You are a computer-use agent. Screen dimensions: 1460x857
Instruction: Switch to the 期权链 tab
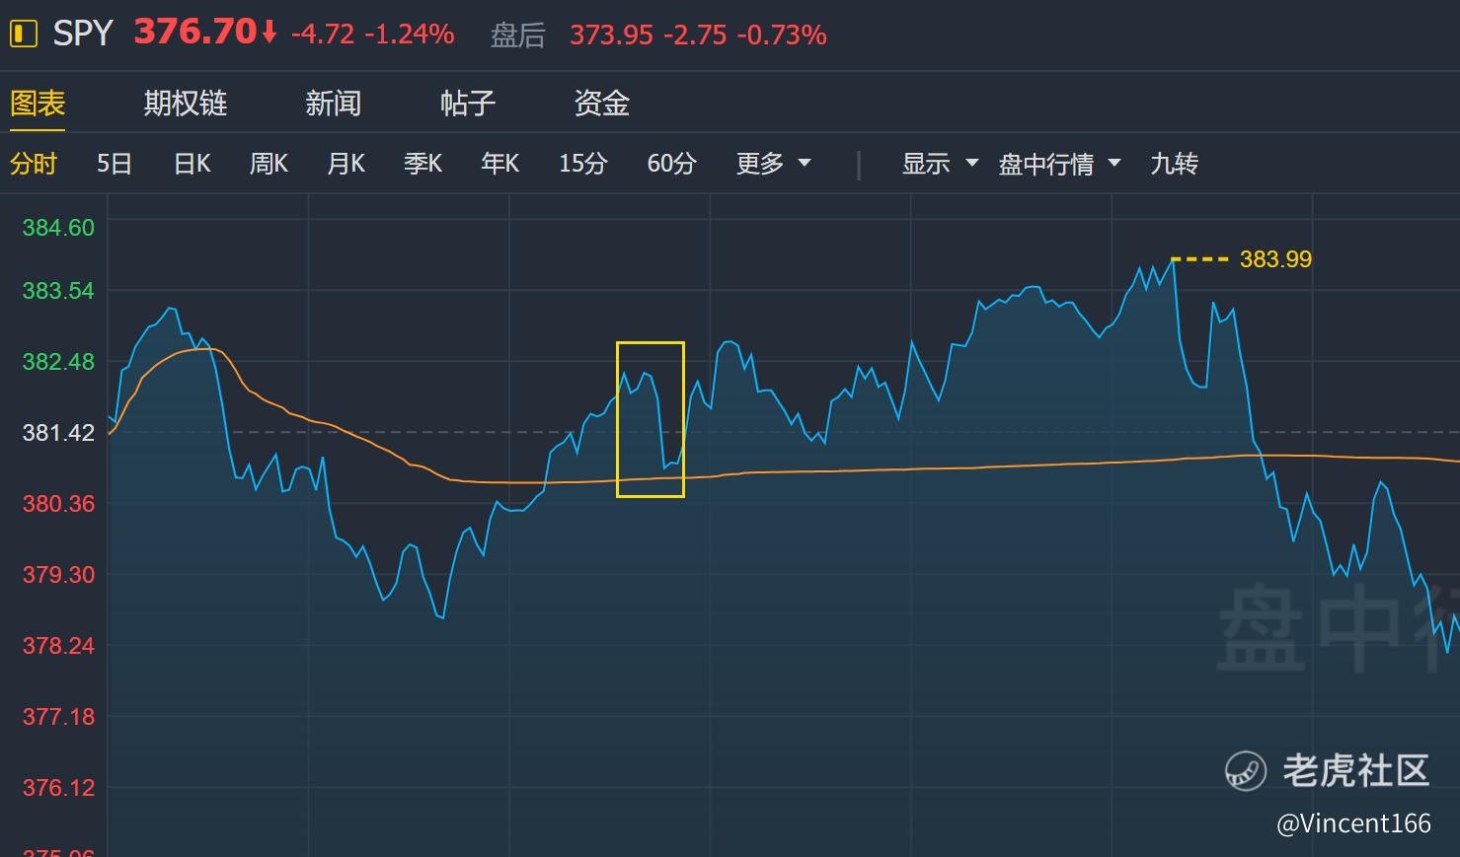coord(185,103)
